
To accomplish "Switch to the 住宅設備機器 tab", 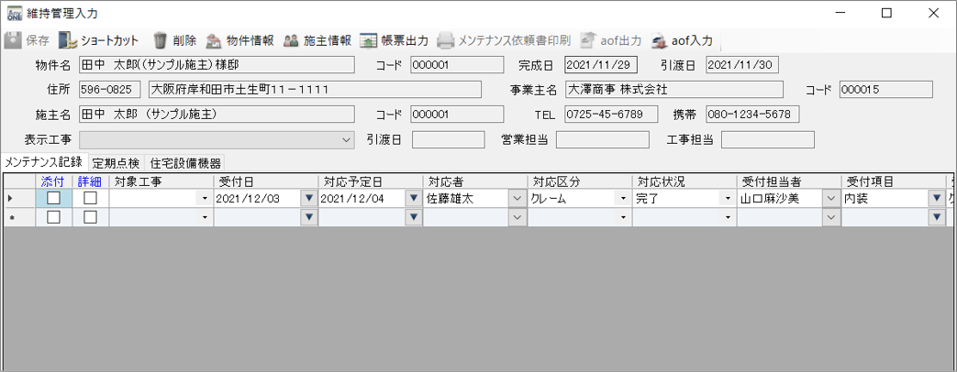I will click(185, 163).
